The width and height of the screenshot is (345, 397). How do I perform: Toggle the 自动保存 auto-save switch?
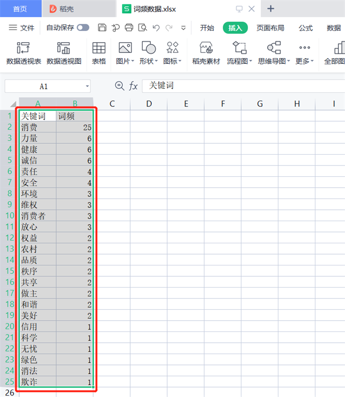coord(83,28)
